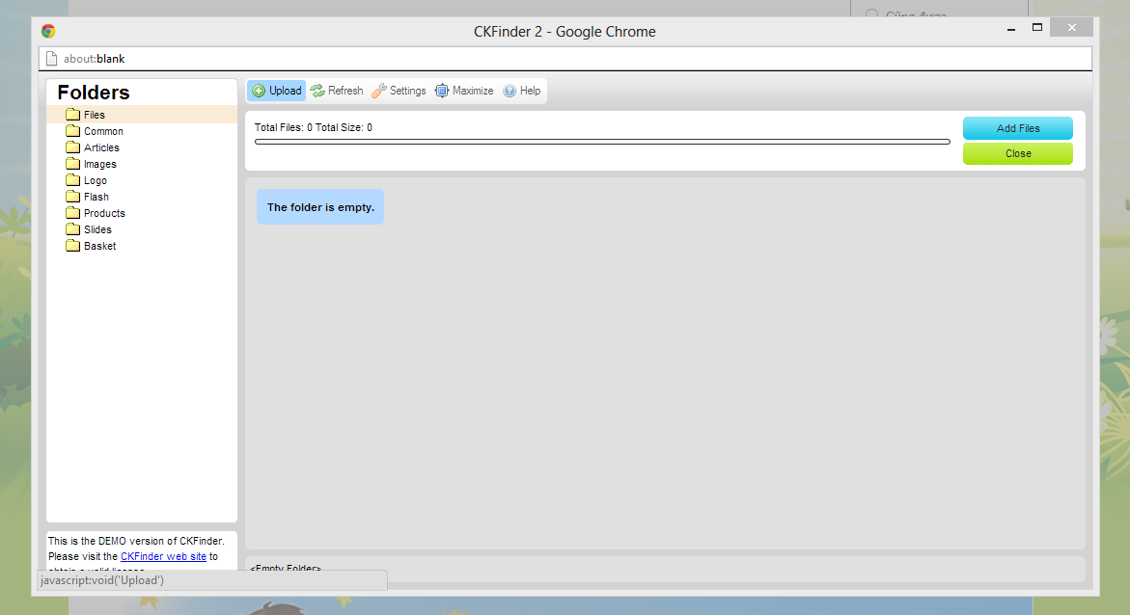Click the Refresh toolbar label

point(345,91)
